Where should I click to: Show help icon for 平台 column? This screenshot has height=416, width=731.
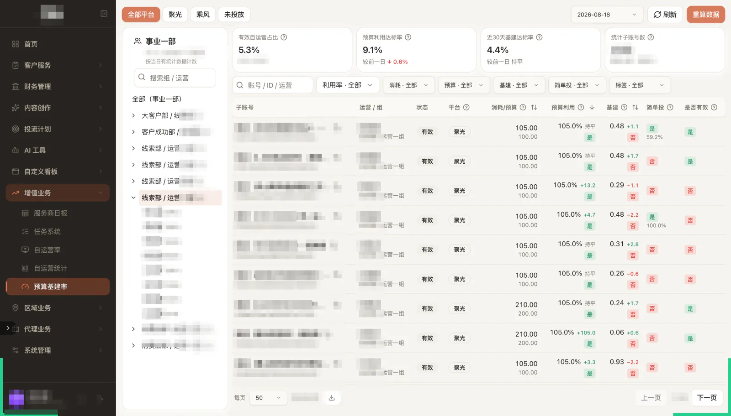point(466,107)
